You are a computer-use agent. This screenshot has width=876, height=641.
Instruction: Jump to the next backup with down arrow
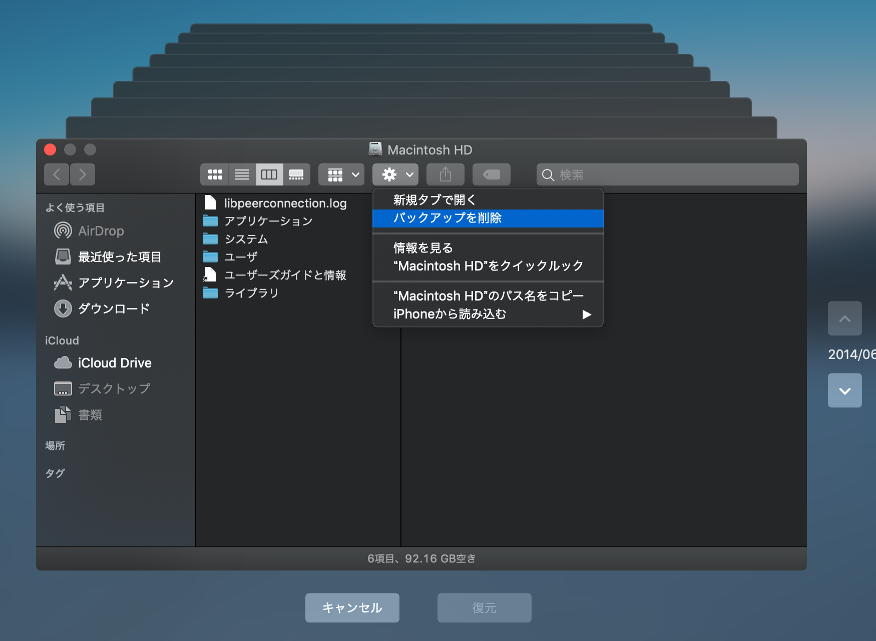point(845,390)
